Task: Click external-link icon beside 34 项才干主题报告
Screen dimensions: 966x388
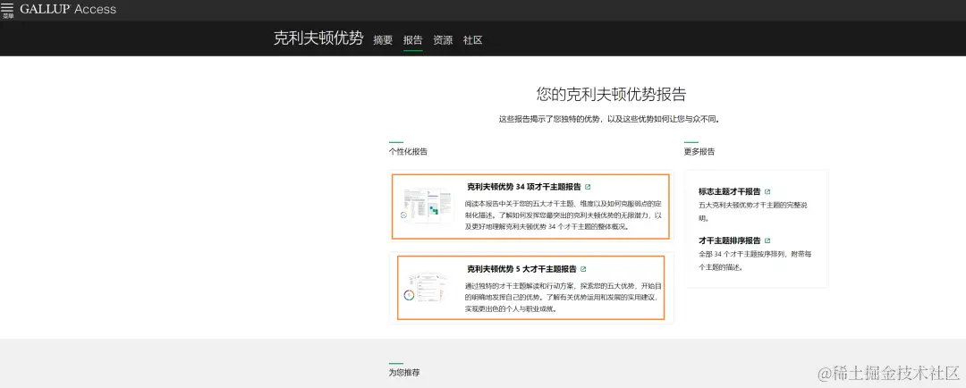Action: pyautogui.click(x=588, y=187)
